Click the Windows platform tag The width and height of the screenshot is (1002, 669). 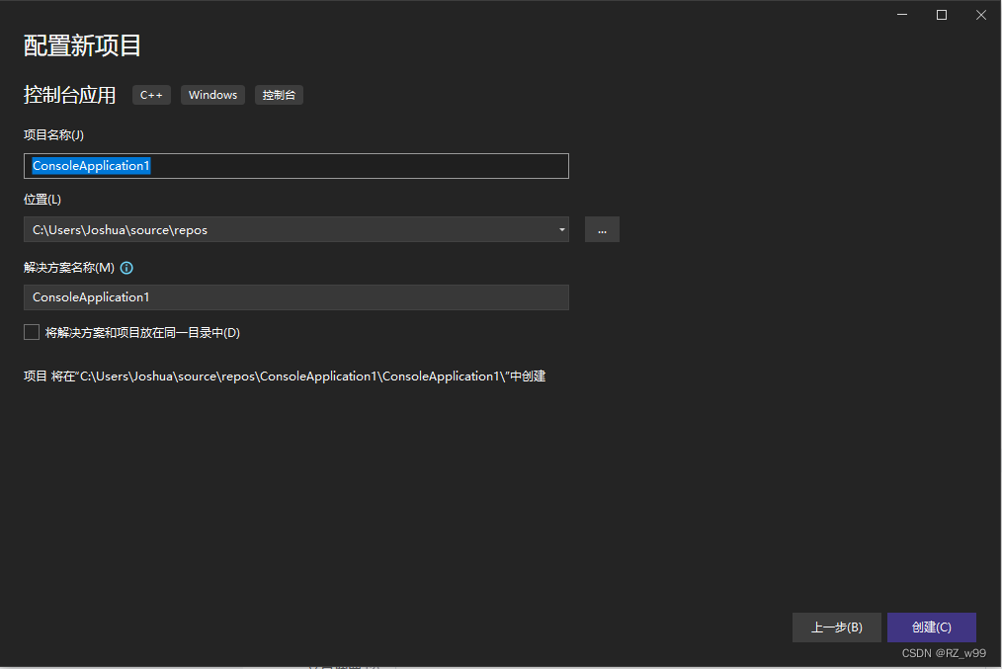click(212, 95)
